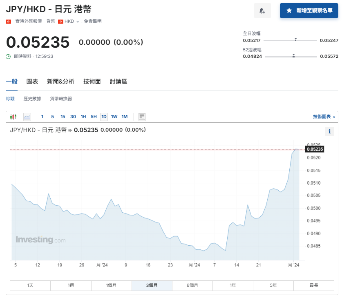
Task: Select the 最長 range option
Action: coord(313,285)
